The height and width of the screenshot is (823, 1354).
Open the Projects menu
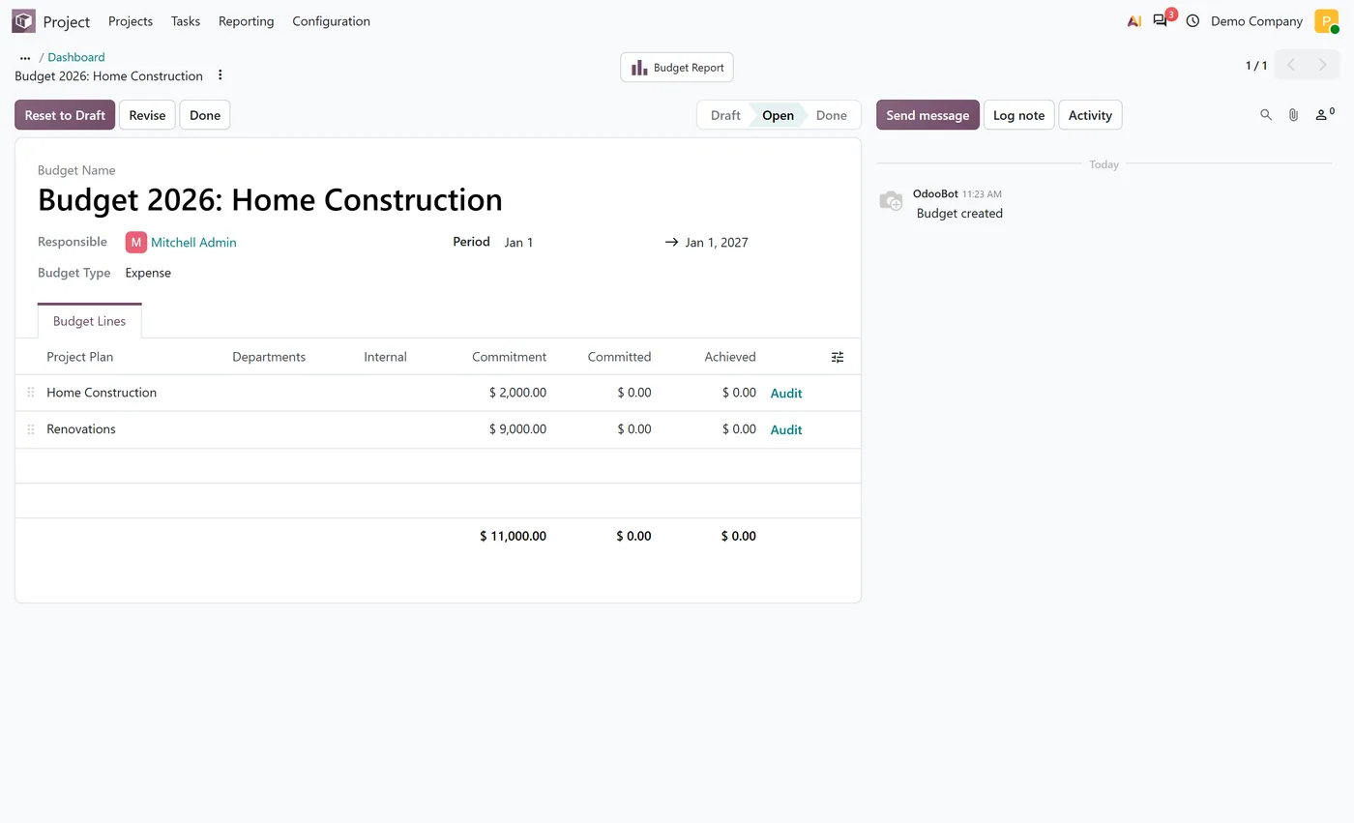click(x=131, y=21)
